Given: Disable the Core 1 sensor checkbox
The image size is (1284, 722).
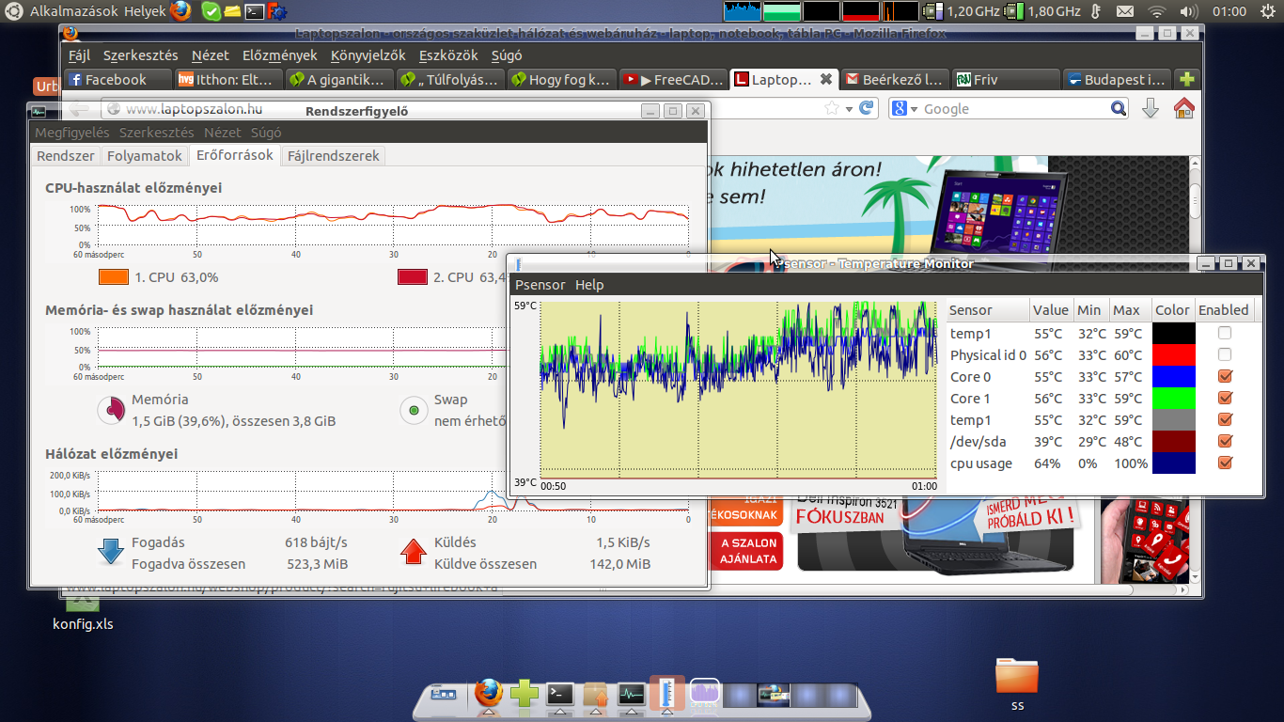Looking at the screenshot, I should (x=1225, y=398).
